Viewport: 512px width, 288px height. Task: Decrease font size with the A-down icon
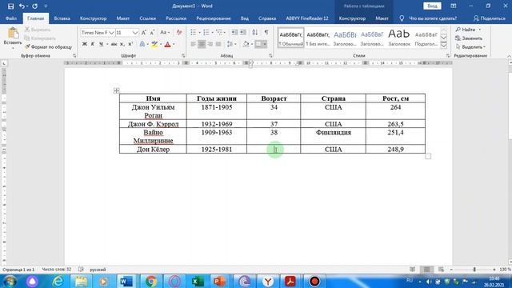coord(152,32)
